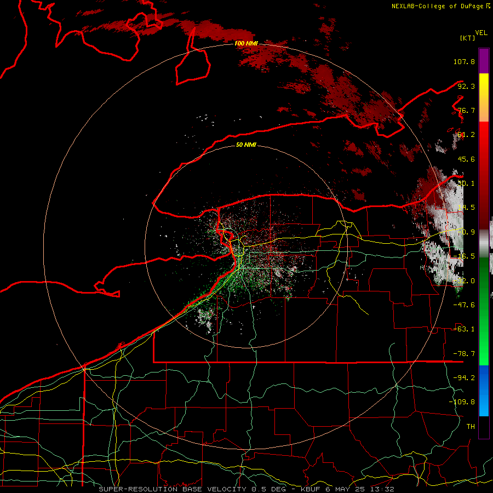Select the 14.5 velocity scale value
The width and height of the screenshot is (493, 493).
coord(466,208)
